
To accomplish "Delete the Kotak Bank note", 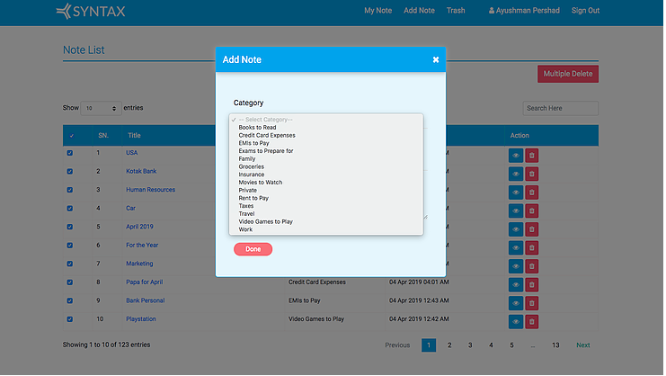I will click(x=531, y=174).
